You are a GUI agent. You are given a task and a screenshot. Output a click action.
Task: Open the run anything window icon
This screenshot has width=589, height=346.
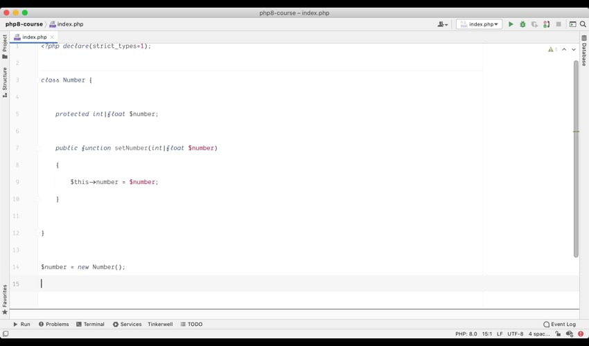(x=573, y=24)
